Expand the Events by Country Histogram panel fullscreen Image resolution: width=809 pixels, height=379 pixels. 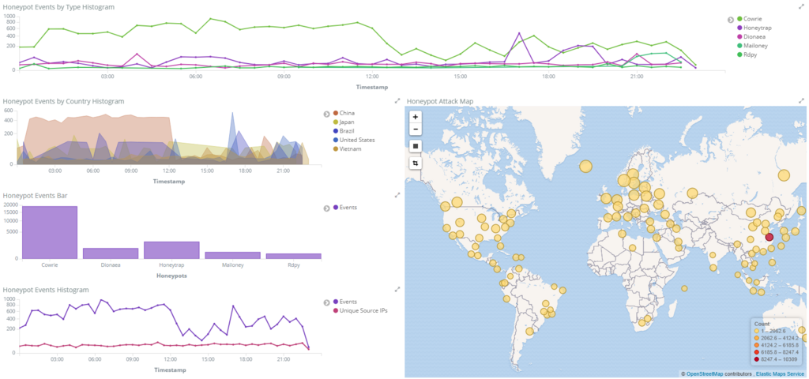tap(397, 100)
